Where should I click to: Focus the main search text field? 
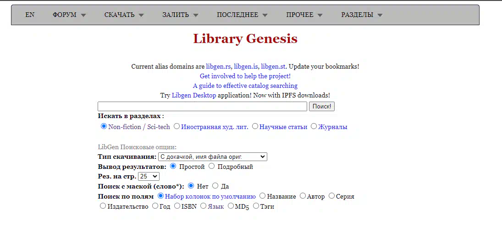tap(202, 107)
